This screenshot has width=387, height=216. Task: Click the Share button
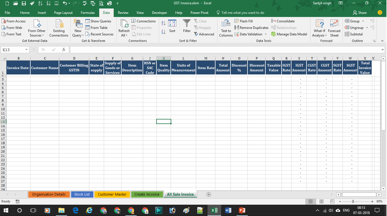click(360, 12)
